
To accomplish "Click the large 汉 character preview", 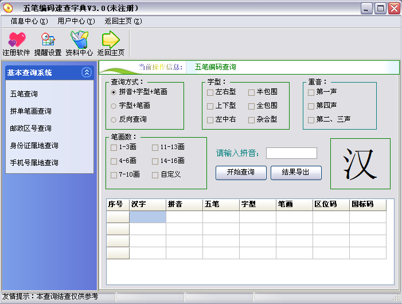I will pyautogui.click(x=360, y=164).
